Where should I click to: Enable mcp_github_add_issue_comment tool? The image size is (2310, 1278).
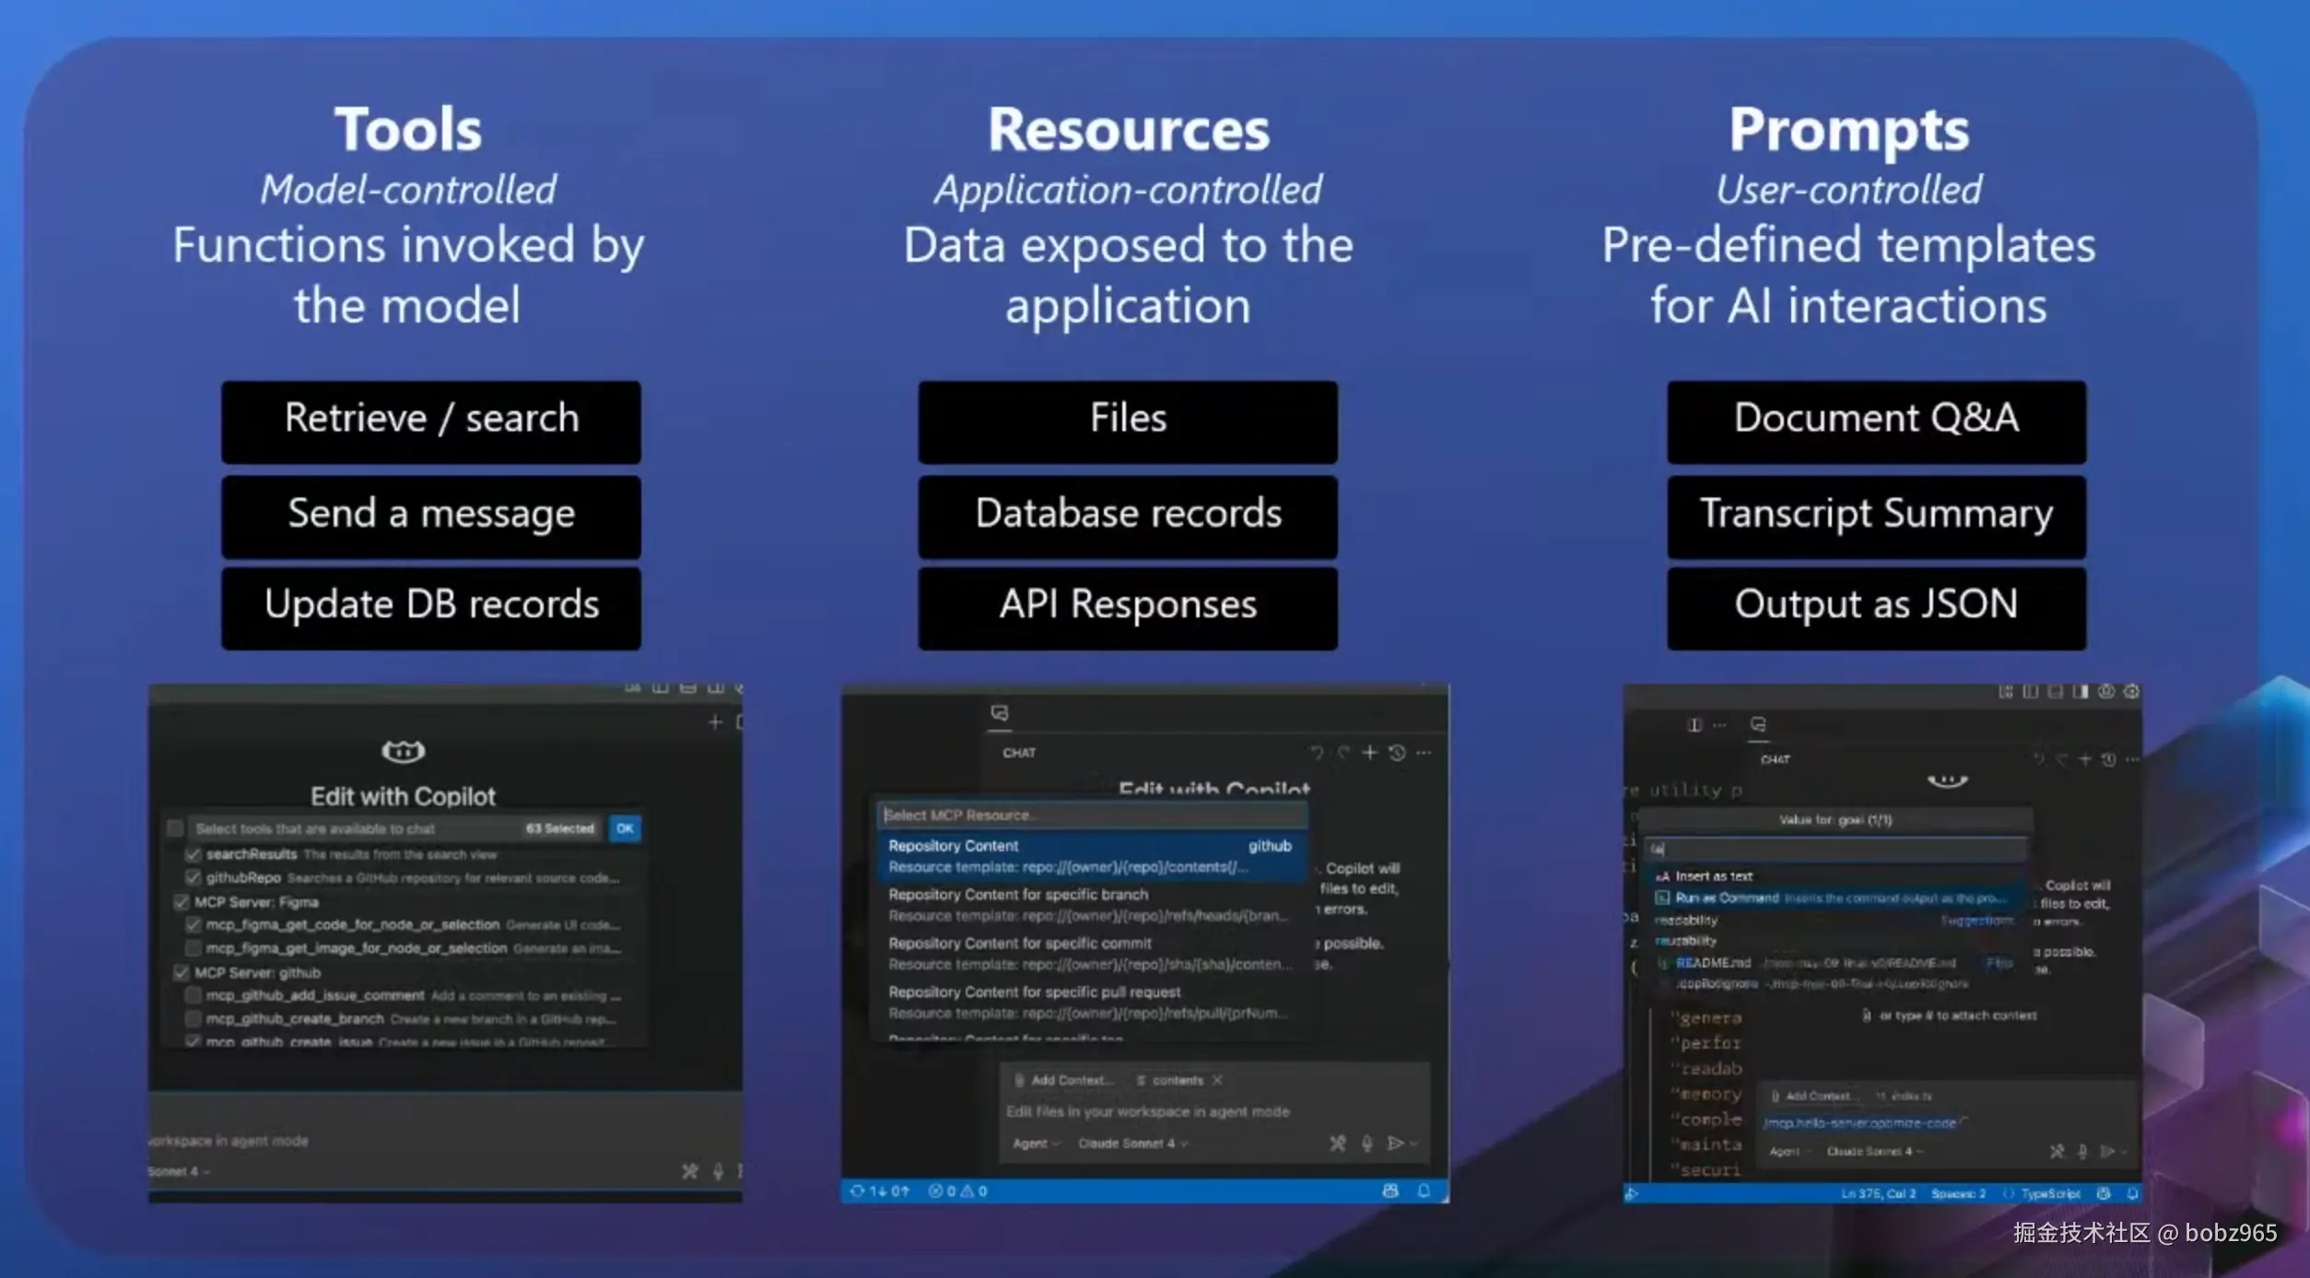193,995
